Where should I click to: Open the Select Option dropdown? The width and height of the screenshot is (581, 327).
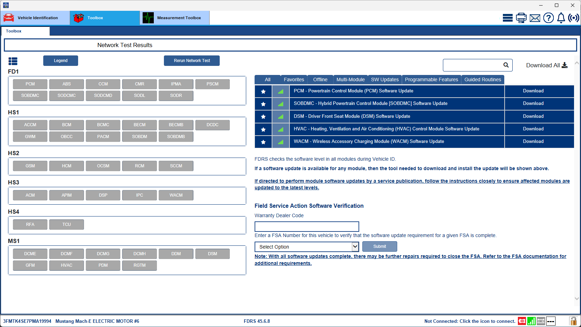[307, 247]
